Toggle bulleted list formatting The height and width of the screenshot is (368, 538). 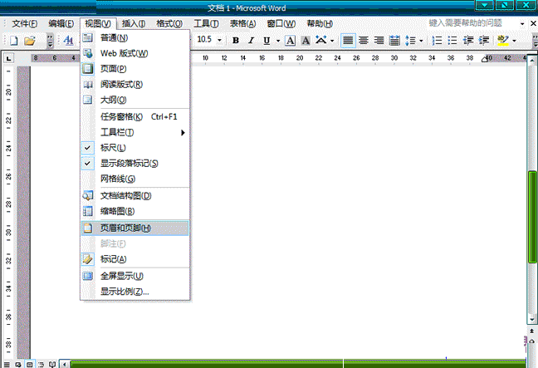(x=452, y=41)
